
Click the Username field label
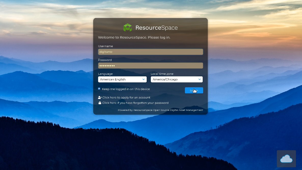pos(105,46)
